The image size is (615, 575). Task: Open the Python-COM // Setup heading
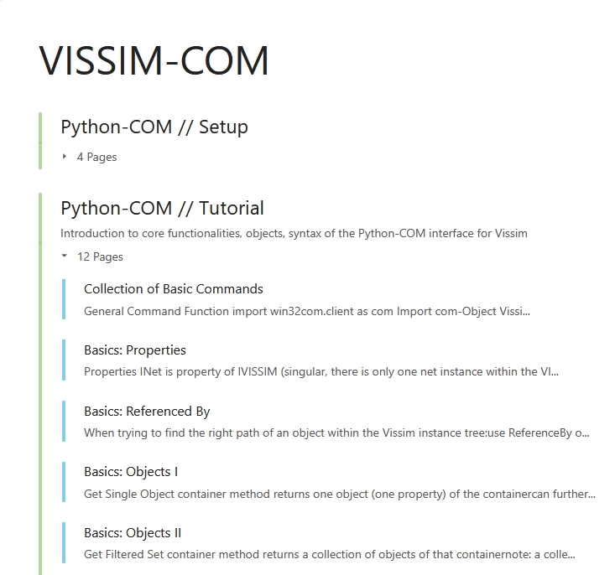[154, 127]
